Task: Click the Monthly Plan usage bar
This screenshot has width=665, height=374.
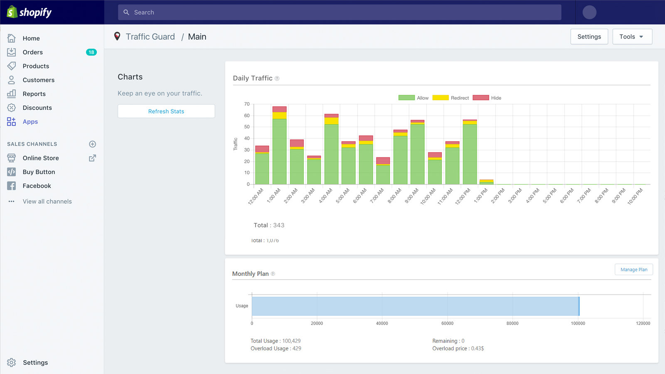Action: 415,306
